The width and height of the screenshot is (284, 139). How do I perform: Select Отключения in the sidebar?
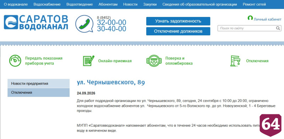tap(39, 92)
